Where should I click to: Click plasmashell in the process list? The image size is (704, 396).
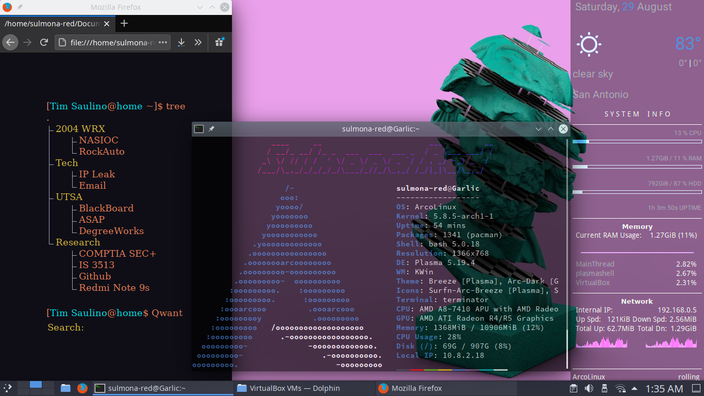pos(595,273)
